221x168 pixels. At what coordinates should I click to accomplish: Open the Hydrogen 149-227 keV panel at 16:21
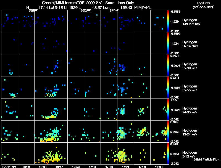(x=9, y=21)
